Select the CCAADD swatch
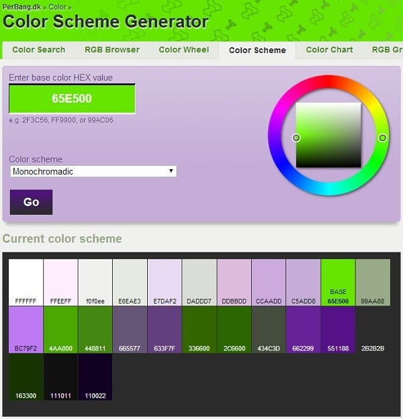Viewport: 403px width, 419px height. pos(269,282)
